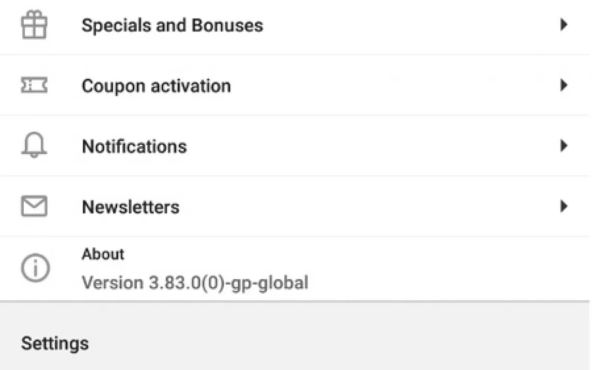This screenshot has width=592, height=370.
Task: Go to the Notifications text label
Action: tap(134, 147)
